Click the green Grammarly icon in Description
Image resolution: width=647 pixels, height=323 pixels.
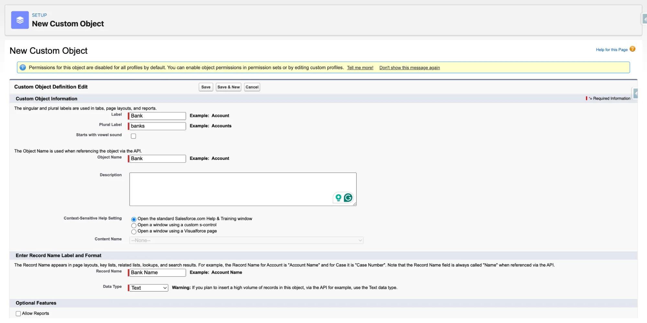(348, 198)
